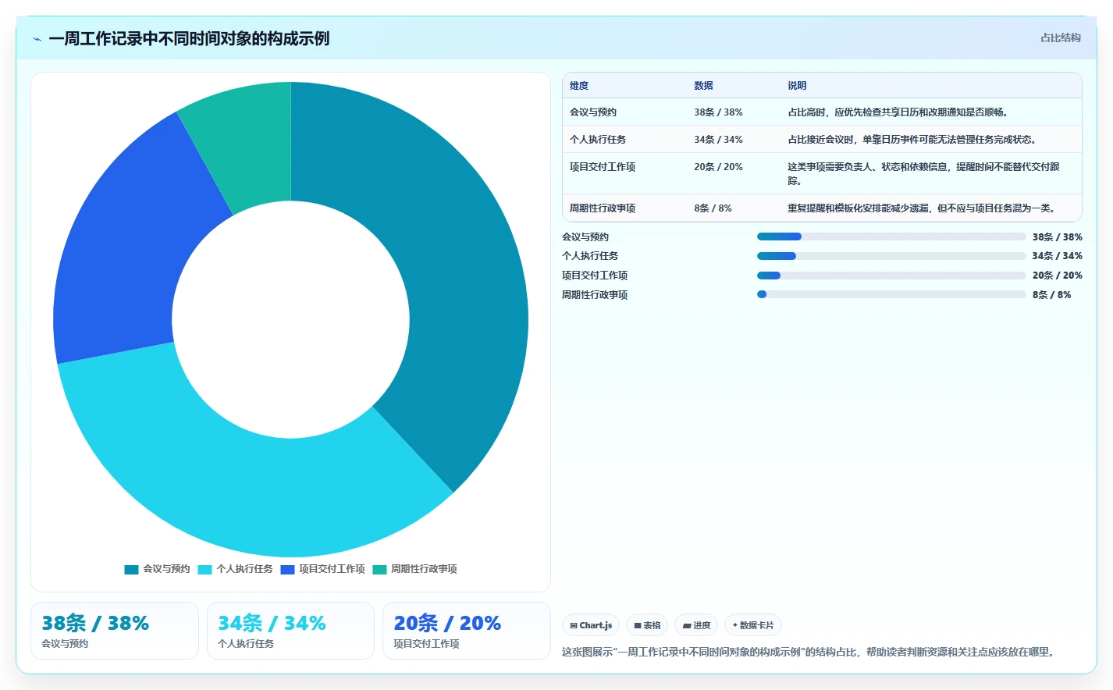Click the Chart.js tag chip
The image size is (1113, 690).
click(591, 625)
